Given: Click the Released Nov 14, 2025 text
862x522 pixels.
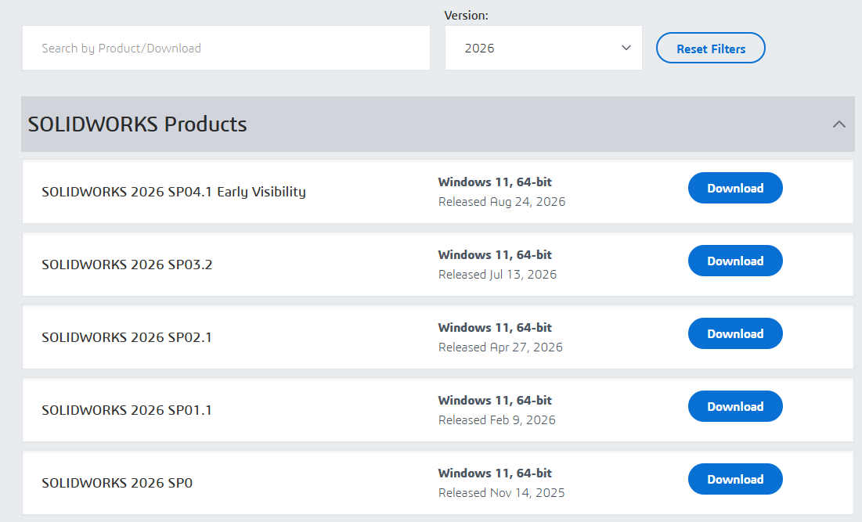Looking at the screenshot, I should click(x=501, y=493).
